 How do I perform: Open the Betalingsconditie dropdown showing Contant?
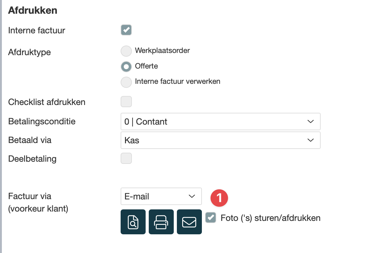click(220, 122)
